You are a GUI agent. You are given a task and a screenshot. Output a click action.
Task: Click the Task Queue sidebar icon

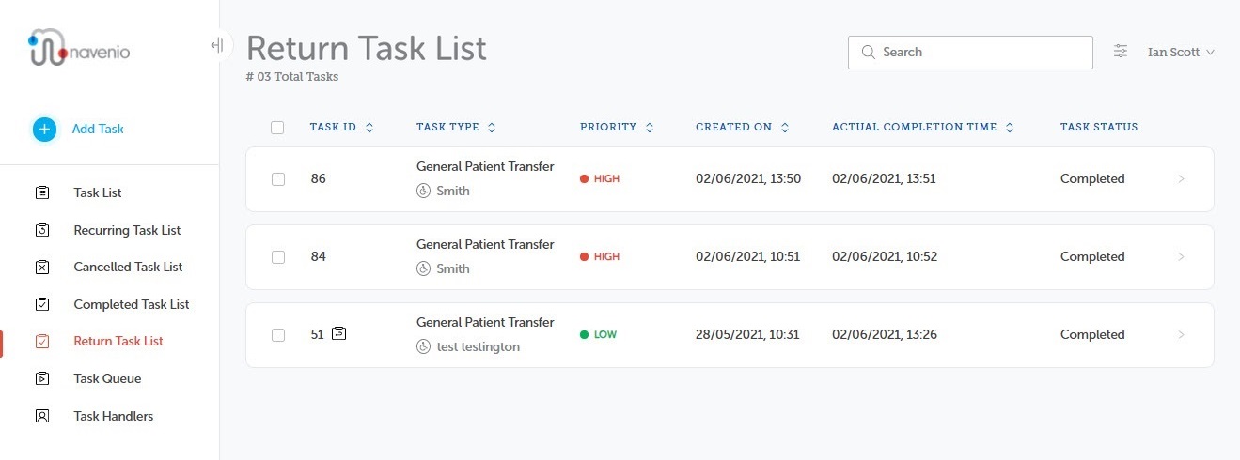click(42, 378)
